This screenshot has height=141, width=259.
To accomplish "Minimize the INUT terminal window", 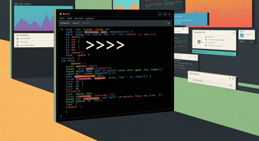I will 160,14.
